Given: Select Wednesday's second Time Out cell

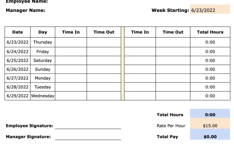Looking at the screenshot, I should 173,96.
